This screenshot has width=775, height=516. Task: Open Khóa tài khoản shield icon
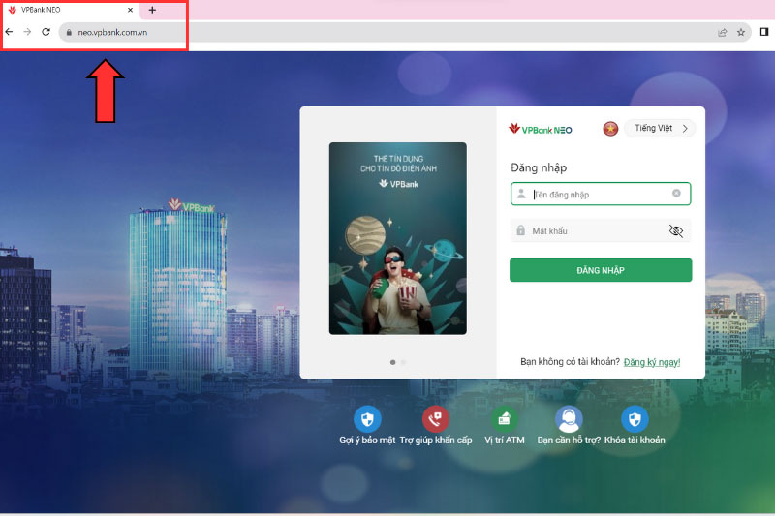point(635,419)
